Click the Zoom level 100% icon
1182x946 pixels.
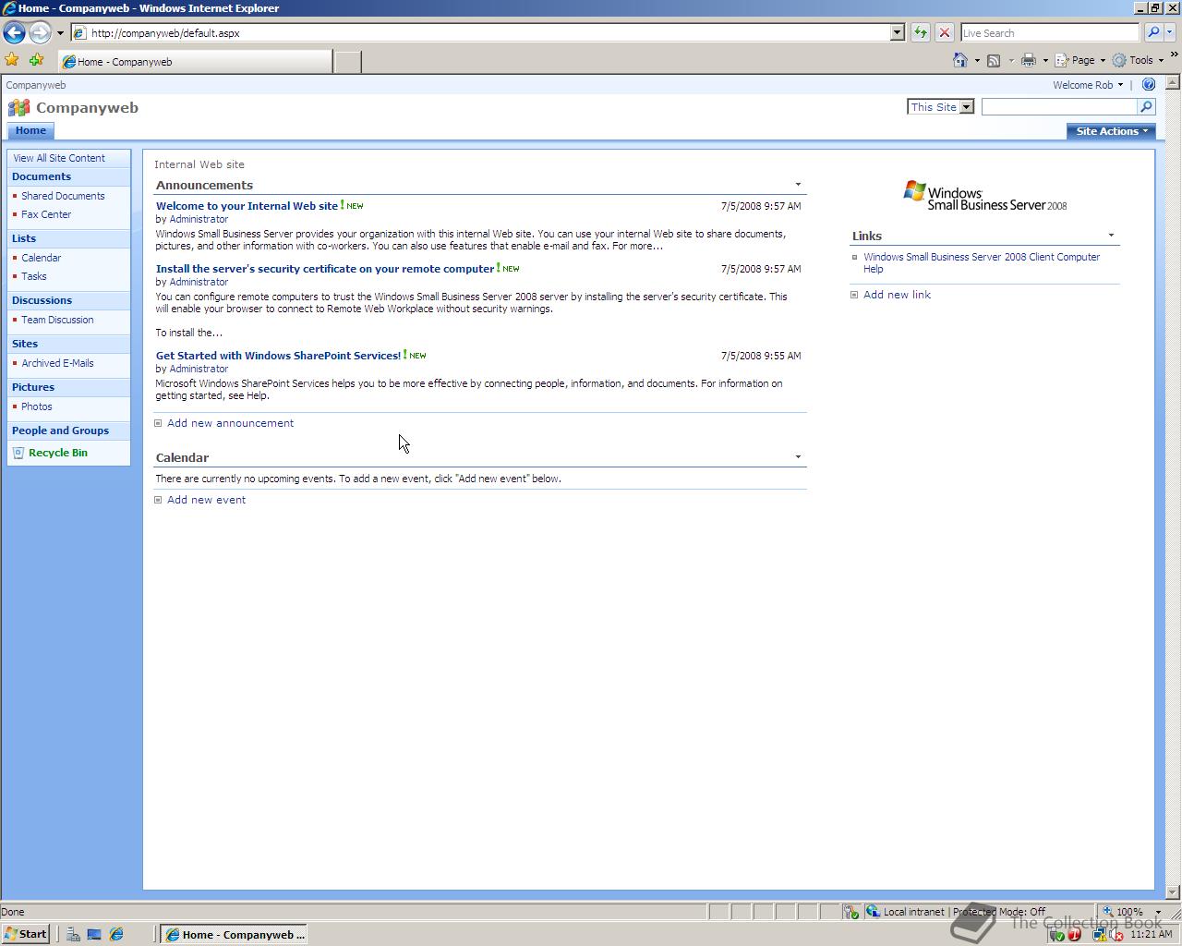pos(1108,912)
